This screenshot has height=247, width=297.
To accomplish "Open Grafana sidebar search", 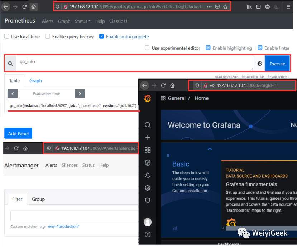I will pyautogui.click(x=148, y=125).
